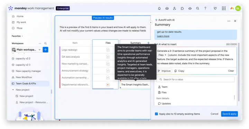This screenshot has height=129, width=249.
Task: Click the monday logo at top left
Action: click(11, 8)
